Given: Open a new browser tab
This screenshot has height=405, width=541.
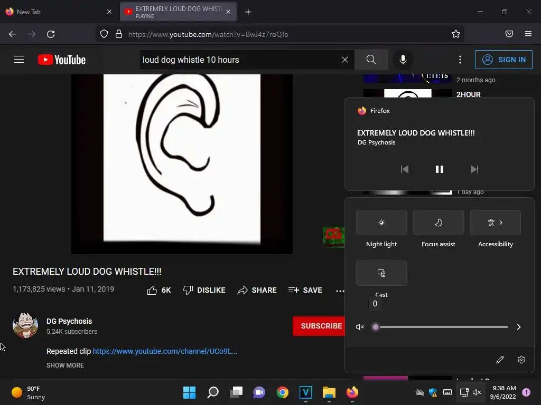Looking at the screenshot, I should point(248,12).
